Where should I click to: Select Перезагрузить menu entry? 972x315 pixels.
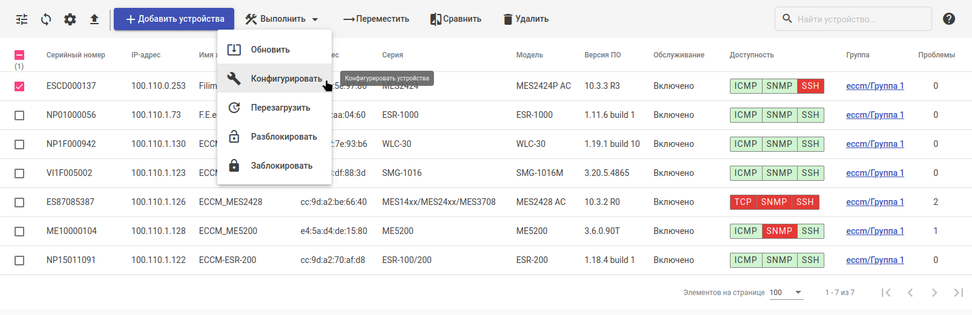280,108
